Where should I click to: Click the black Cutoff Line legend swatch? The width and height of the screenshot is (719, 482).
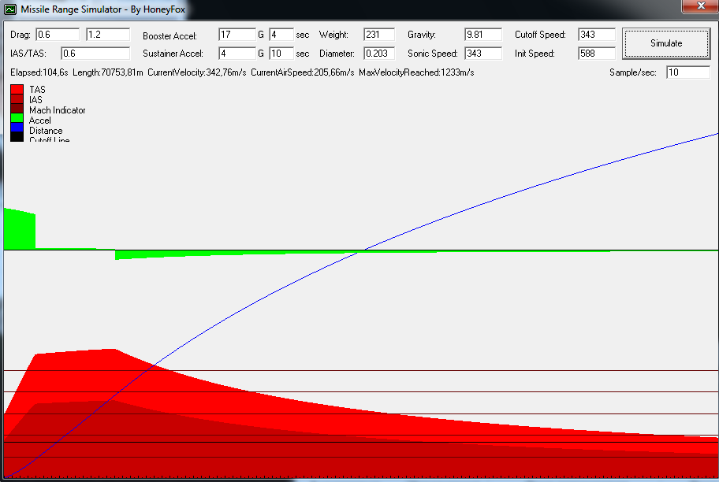[17, 137]
